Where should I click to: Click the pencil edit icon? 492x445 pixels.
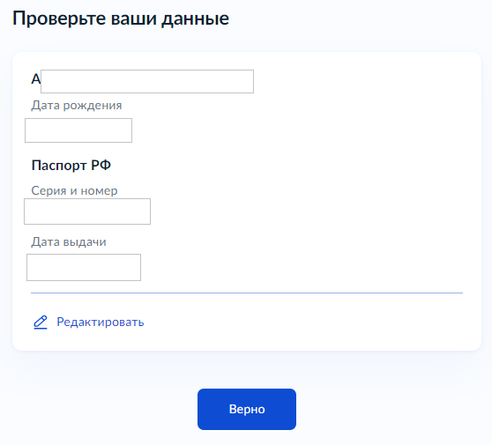click(x=41, y=322)
